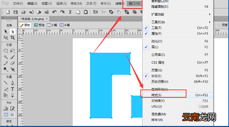
Task: Select the Hotspot web tool
Action: pyautogui.click(x=6, y=108)
